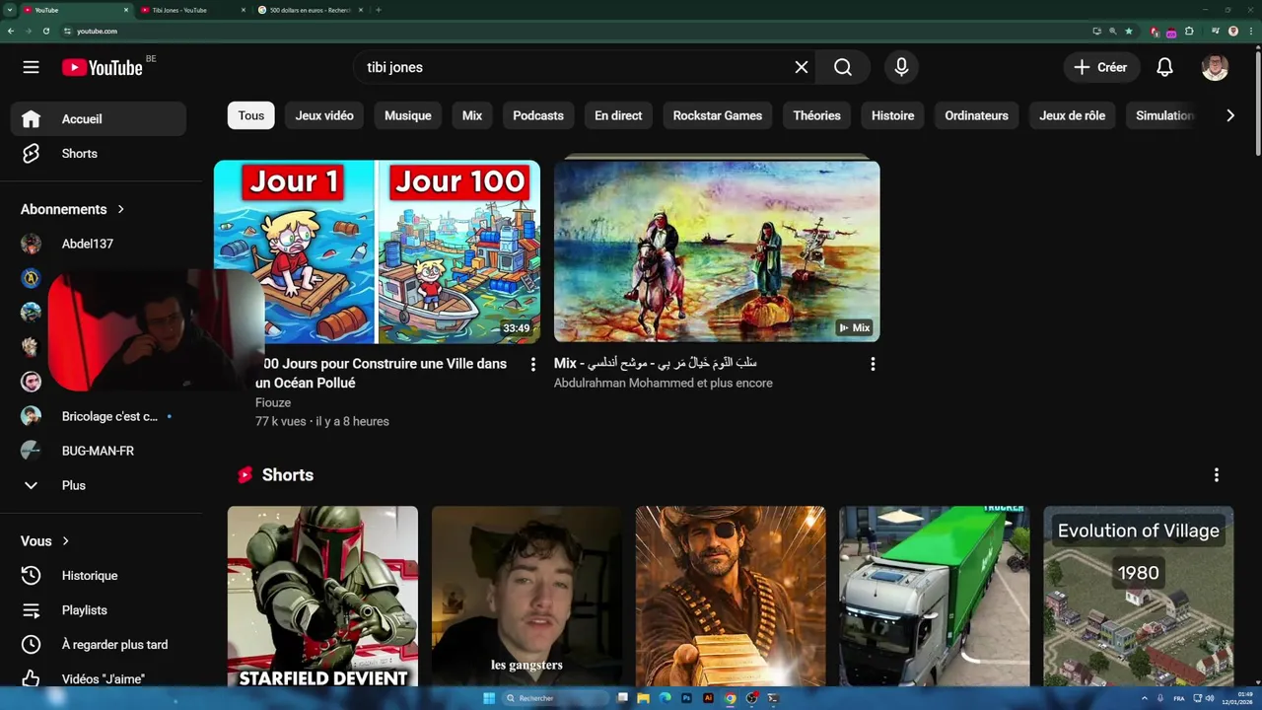Open the Windows Start menu
The image size is (1262, 710).
489,698
